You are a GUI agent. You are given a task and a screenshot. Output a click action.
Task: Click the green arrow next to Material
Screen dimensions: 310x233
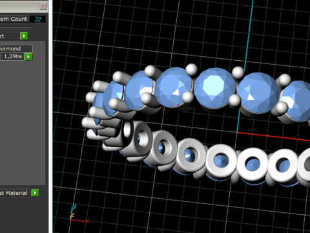click(x=35, y=193)
